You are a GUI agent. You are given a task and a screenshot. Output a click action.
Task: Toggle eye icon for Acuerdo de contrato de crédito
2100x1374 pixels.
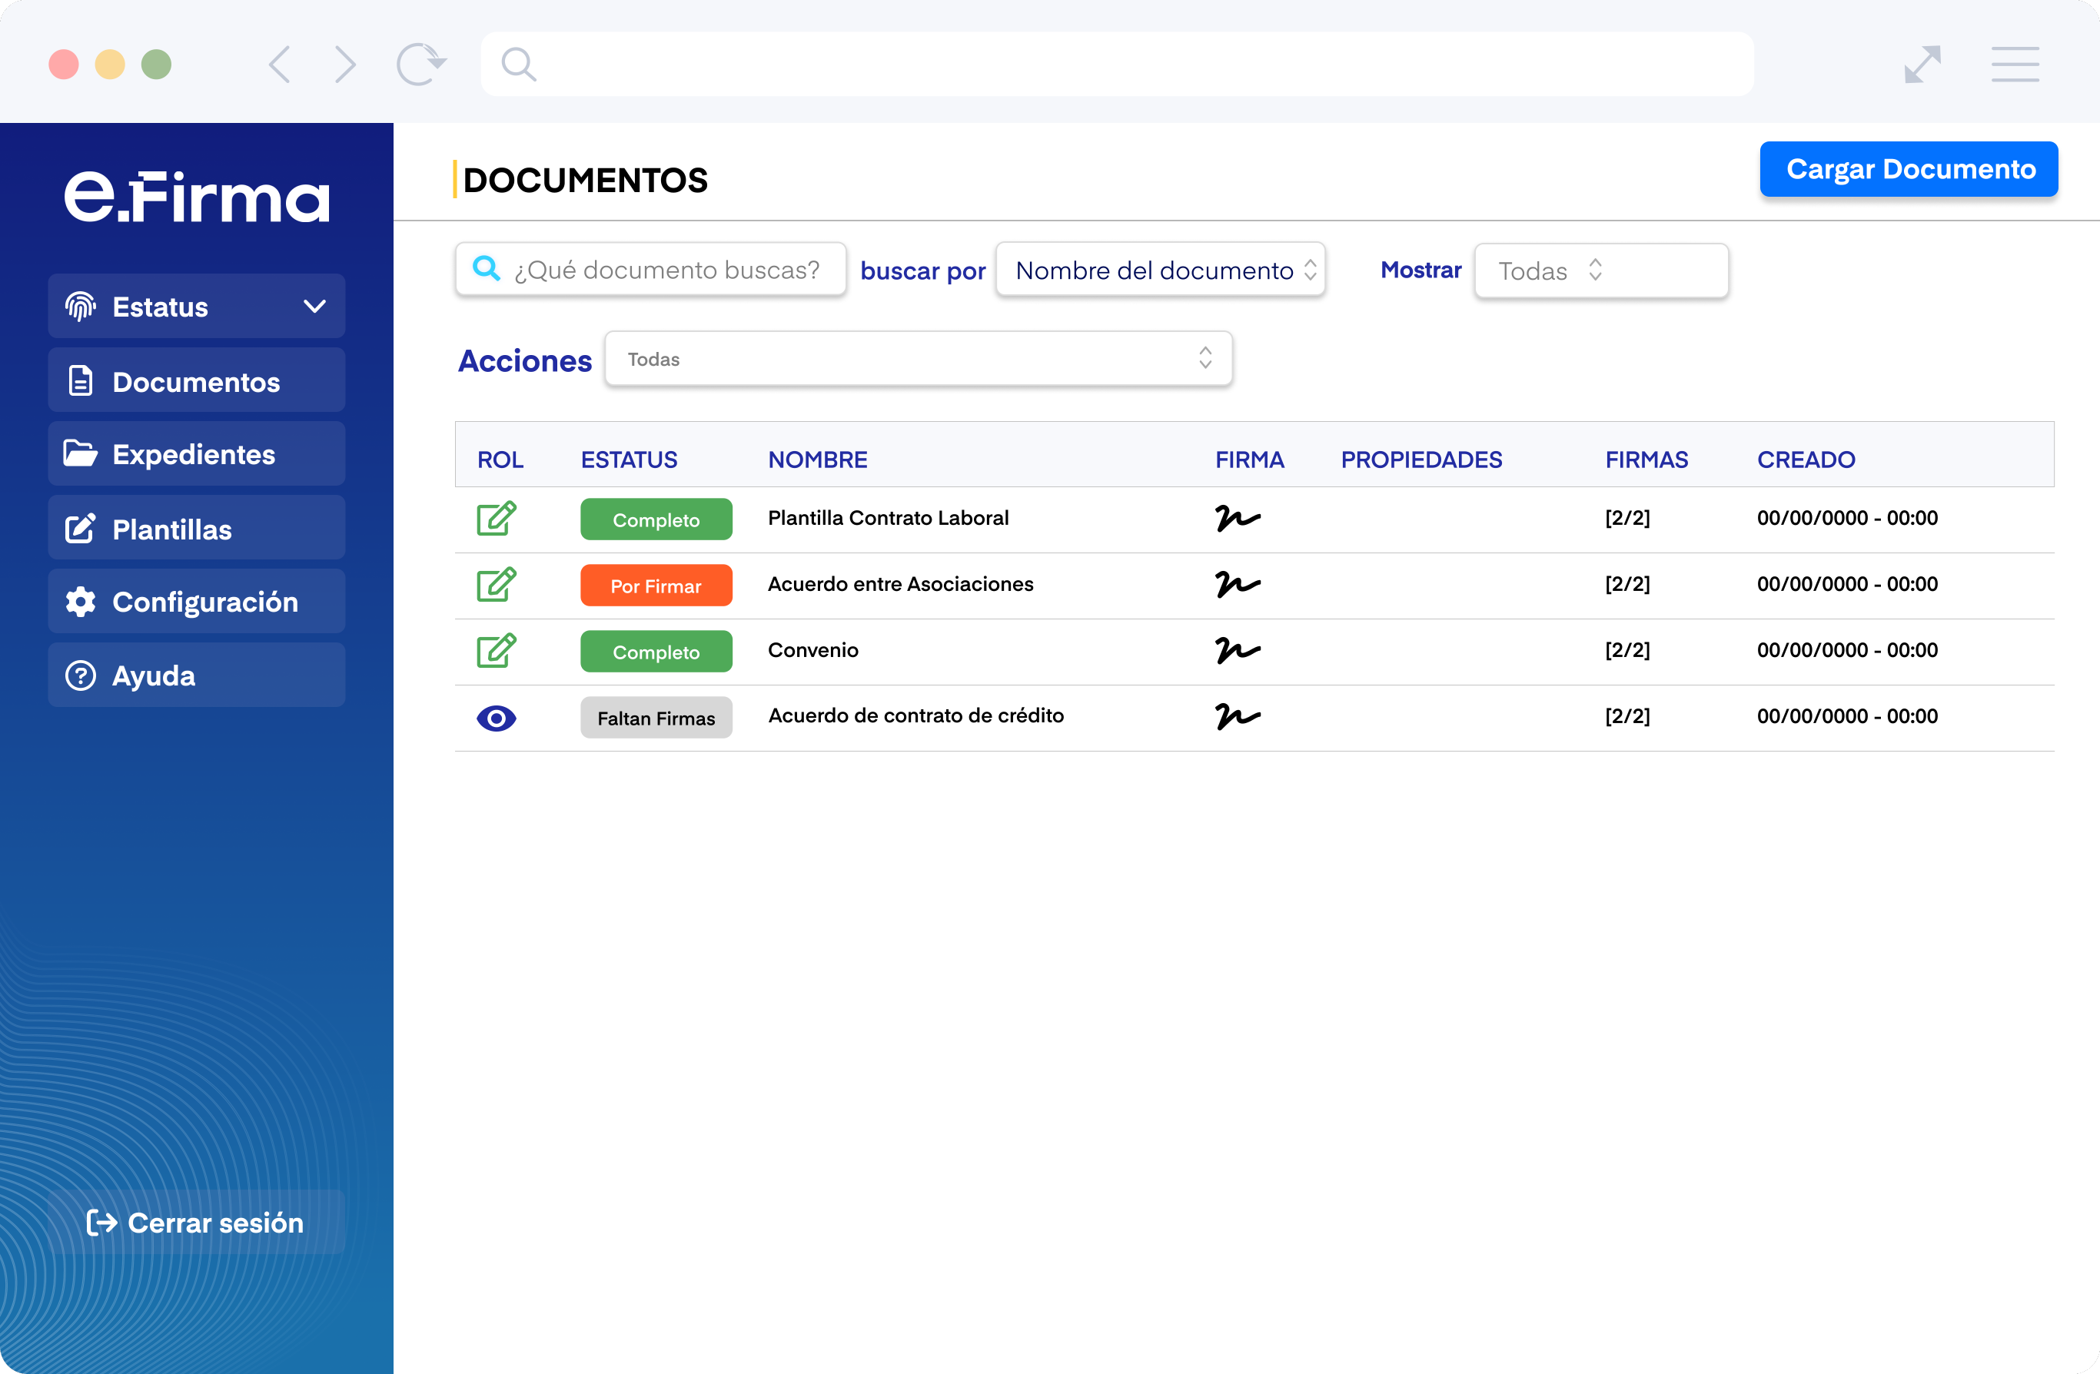(x=496, y=719)
